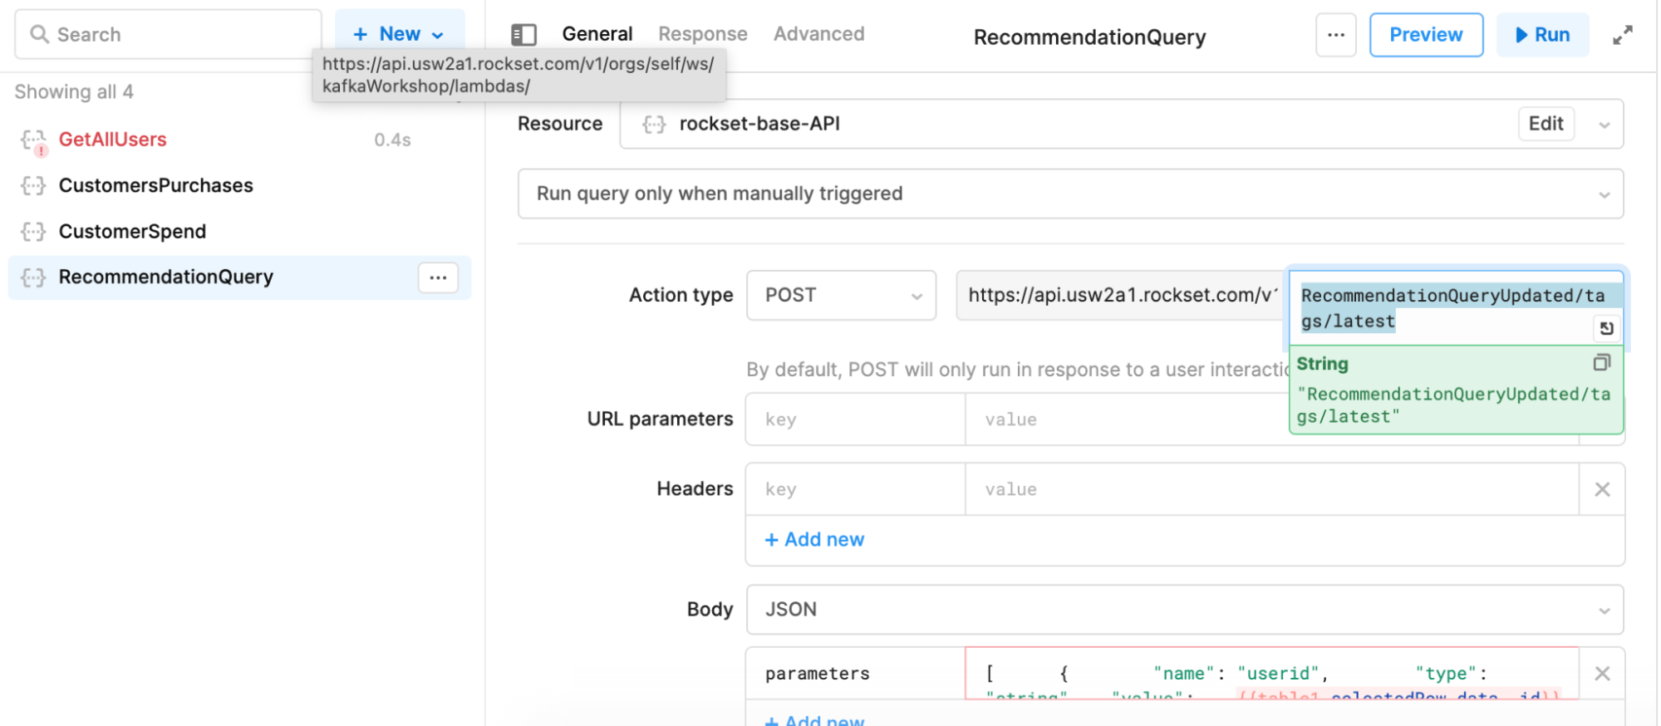This screenshot has width=1661, height=726.
Task: Click Add new under Headers
Action: pos(814,540)
